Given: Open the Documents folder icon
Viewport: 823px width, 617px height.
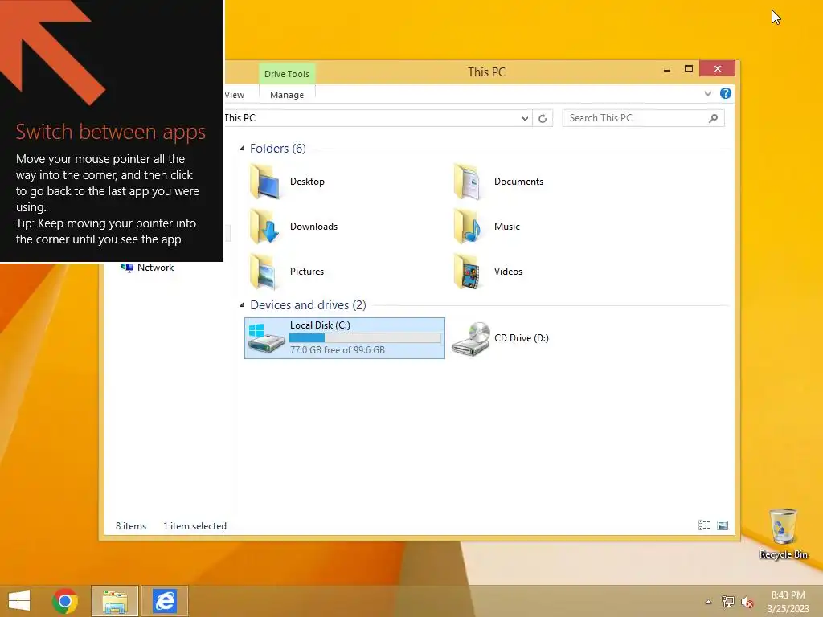Looking at the screenshot, I should pos(469,181).
